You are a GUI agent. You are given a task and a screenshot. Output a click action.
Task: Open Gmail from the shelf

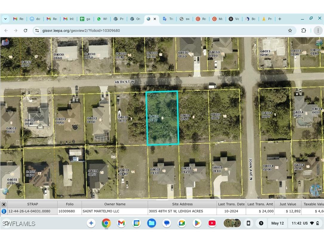(121, 223)
